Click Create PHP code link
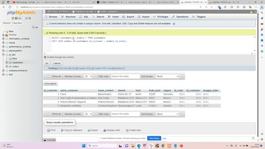 (103, 68)
